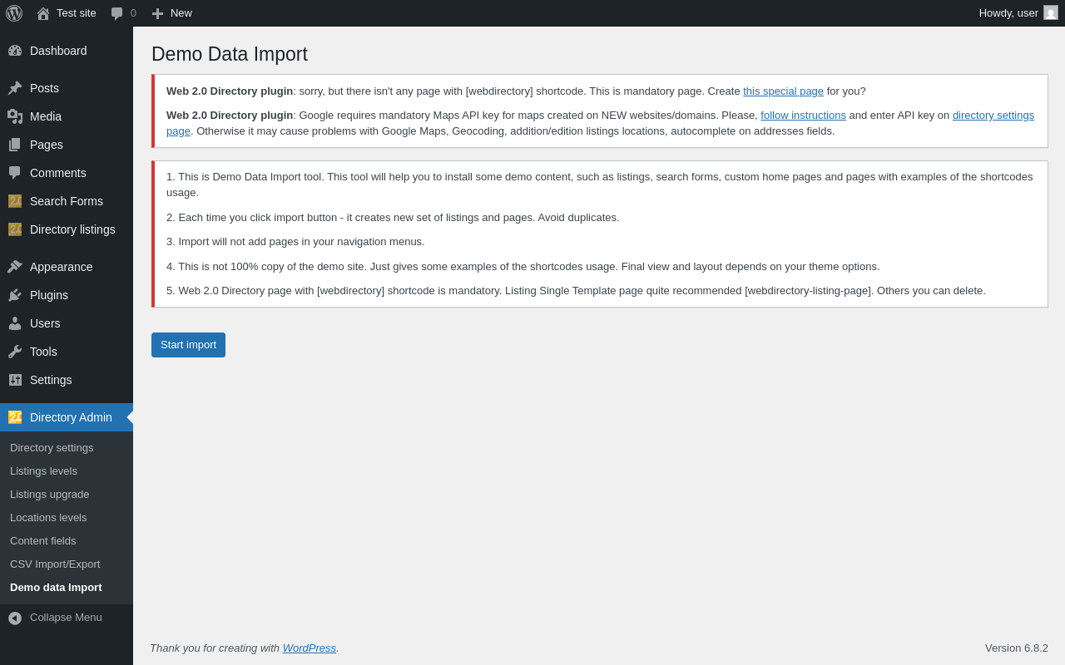Click the Users person icon
The height and width of the screenshot is (665, 1065).
pyautogui.click(x=15, y=323)
